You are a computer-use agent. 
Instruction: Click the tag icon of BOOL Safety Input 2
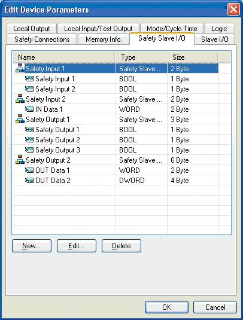(x=29, y=89)
